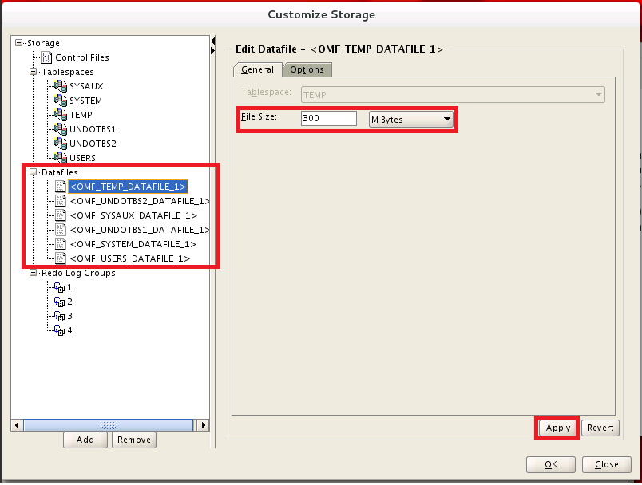Click the OMF_TEMP_DATAFILE_1 file icon
The image size is (642, 485).
pyautogui.click(x=60, y=187)
